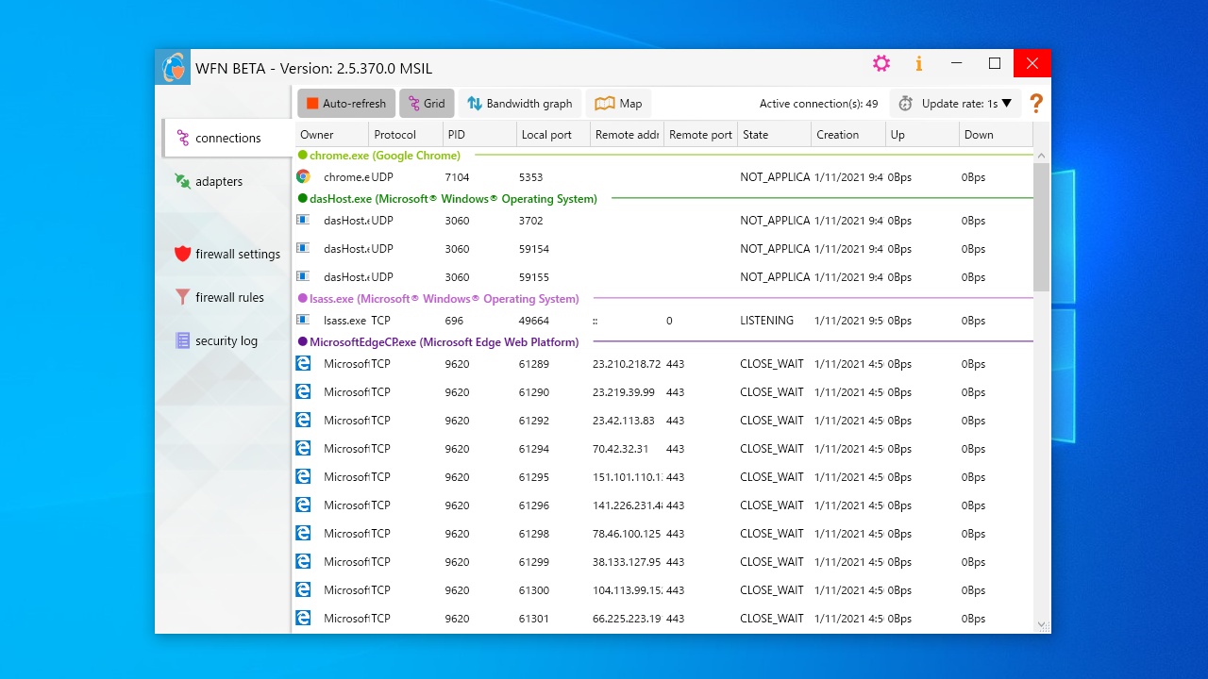This screenshot has width=1208, height=679.
Task: Click the Edge icon on the port 61301 row
Action: (x=303, y=618)
